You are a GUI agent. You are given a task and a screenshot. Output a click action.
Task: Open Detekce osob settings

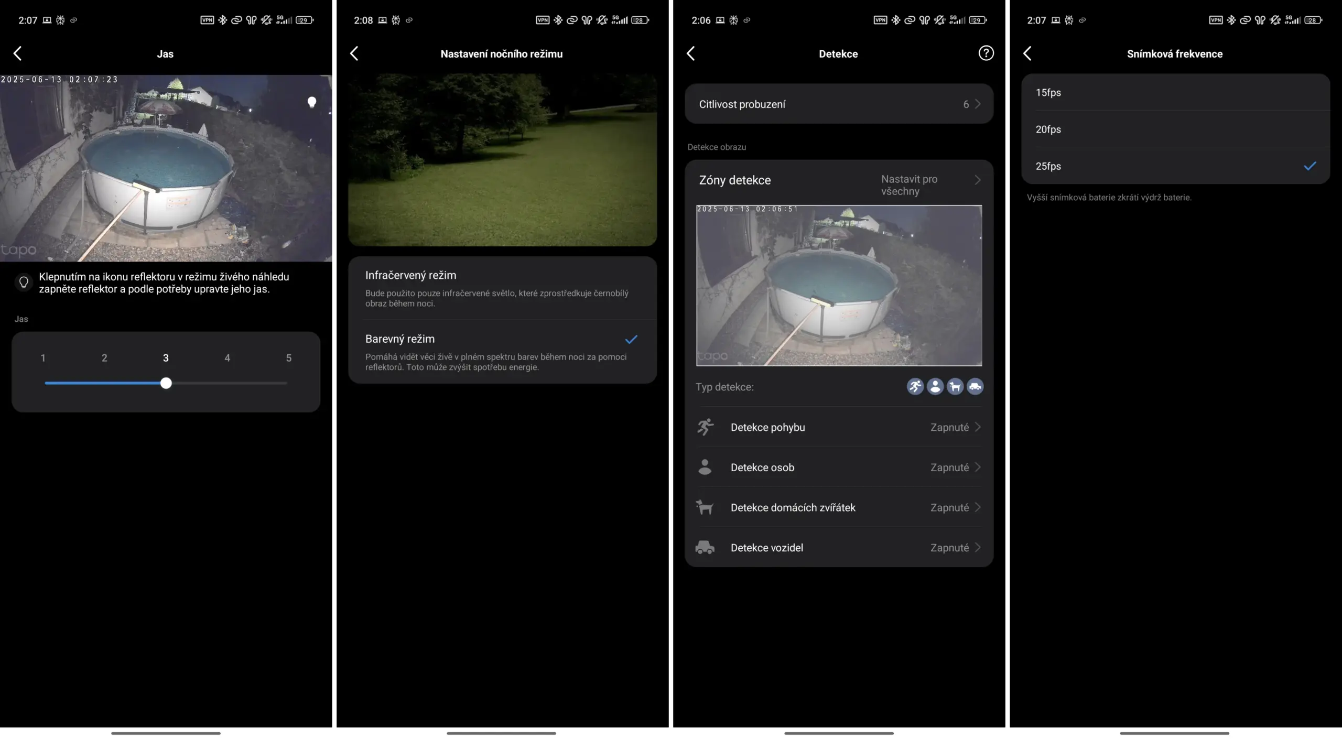tap(839, 467)
